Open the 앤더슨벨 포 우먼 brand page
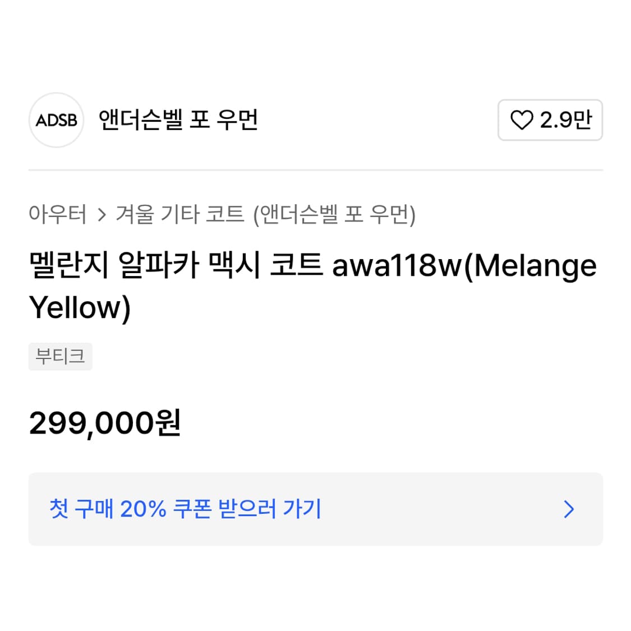Viewport: 631px width, 631px height. coord(179,120)
